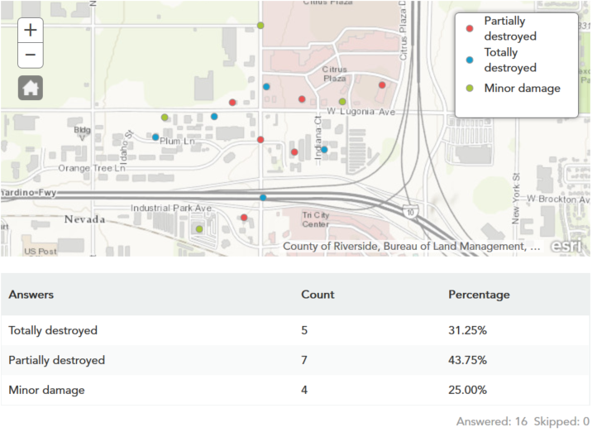This screenshot has width=592, height=432.
Task: Click the Esri logo on map
Action: (x=566, y=246)
